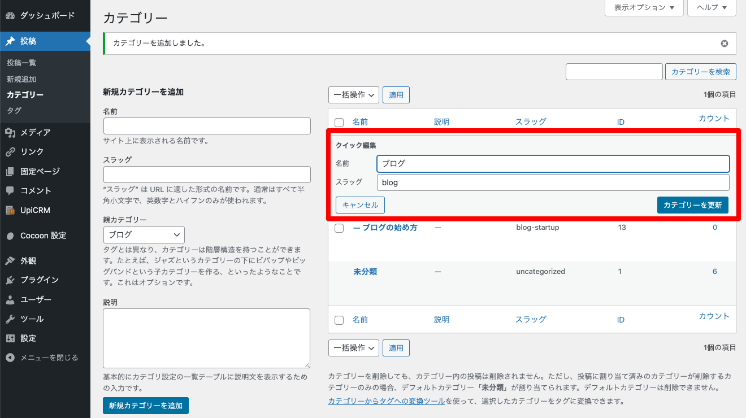
Task: Click the Plugins plug icon
Action: click(10, 280)
